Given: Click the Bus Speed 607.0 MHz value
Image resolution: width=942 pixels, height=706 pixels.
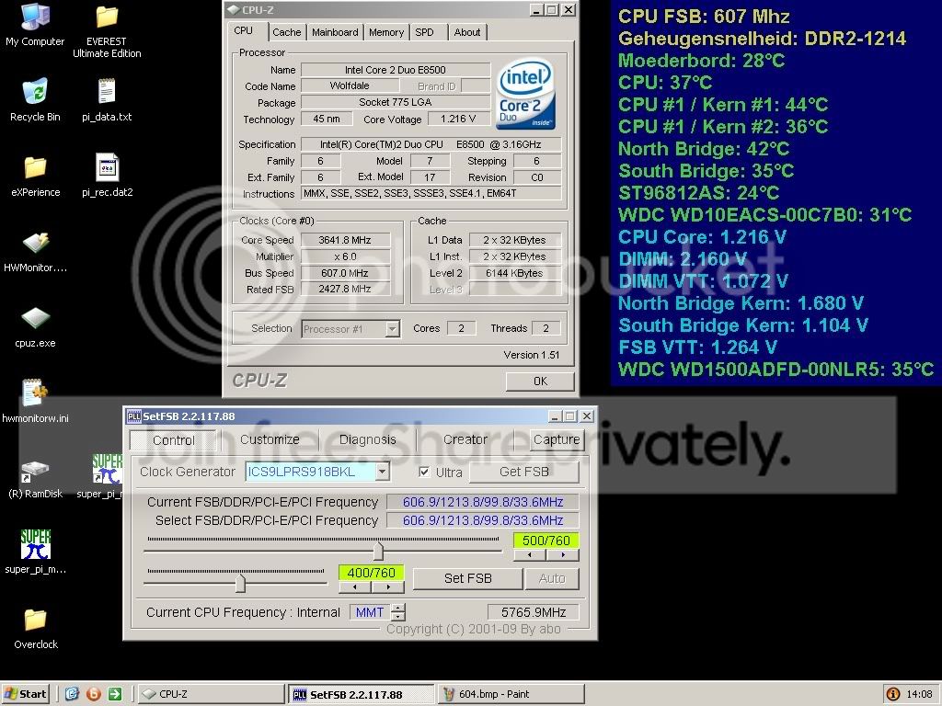Looking at the screenshot, I should pos(346,273).
